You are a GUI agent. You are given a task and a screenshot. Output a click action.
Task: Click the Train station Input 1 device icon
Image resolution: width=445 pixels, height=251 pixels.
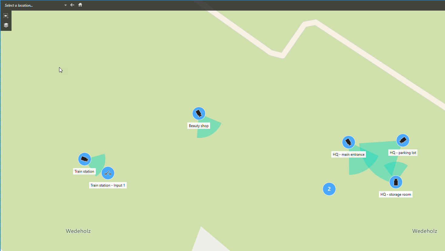tap(108, 173)
